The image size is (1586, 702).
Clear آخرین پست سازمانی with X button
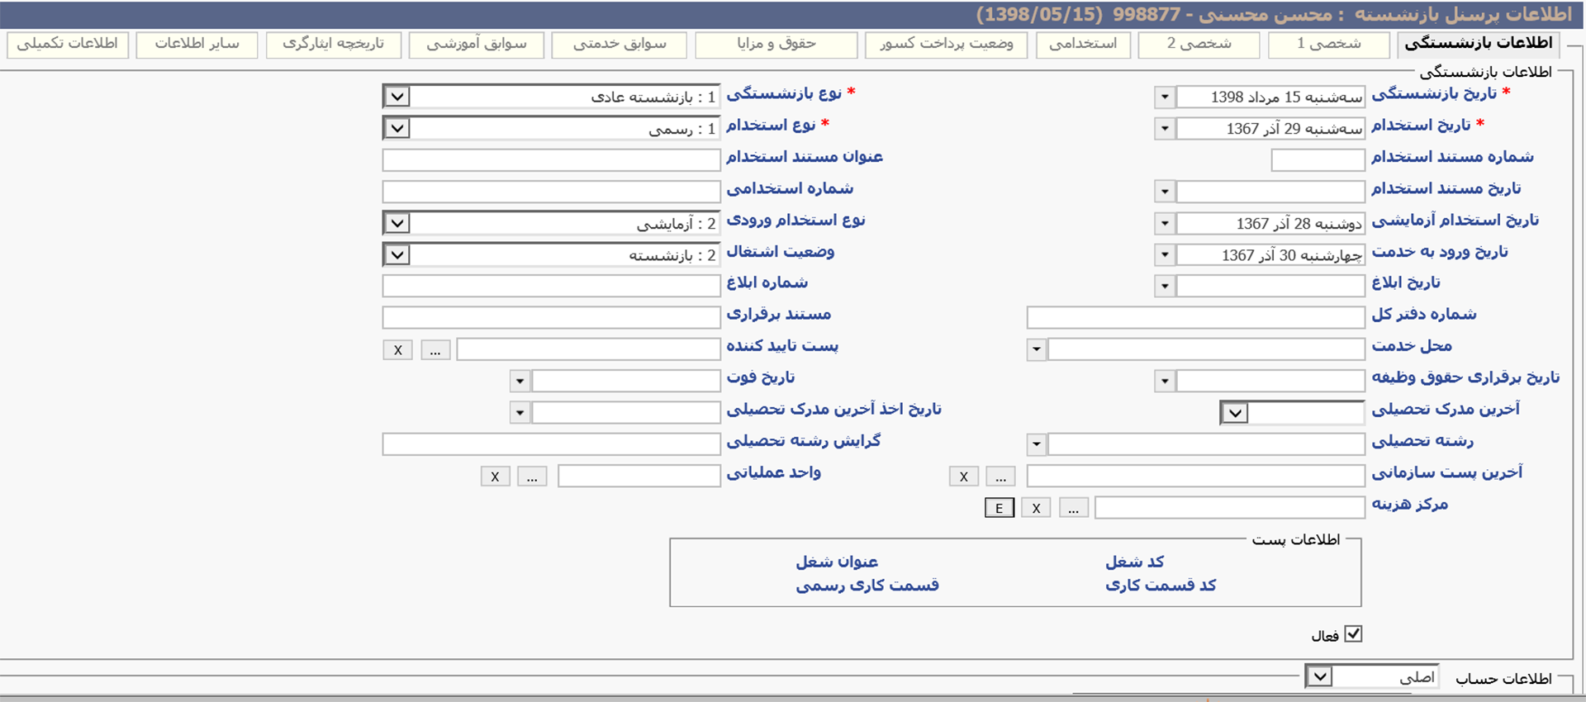pos(963,477)
